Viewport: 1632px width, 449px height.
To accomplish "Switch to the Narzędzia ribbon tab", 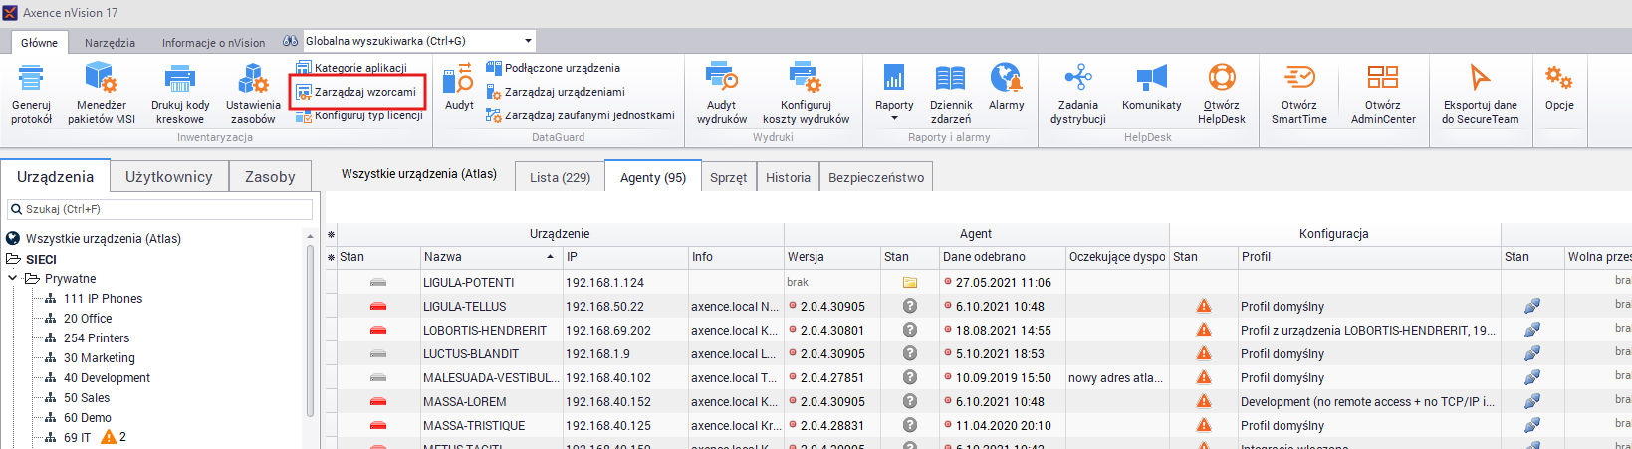I will tap(110, 43).
